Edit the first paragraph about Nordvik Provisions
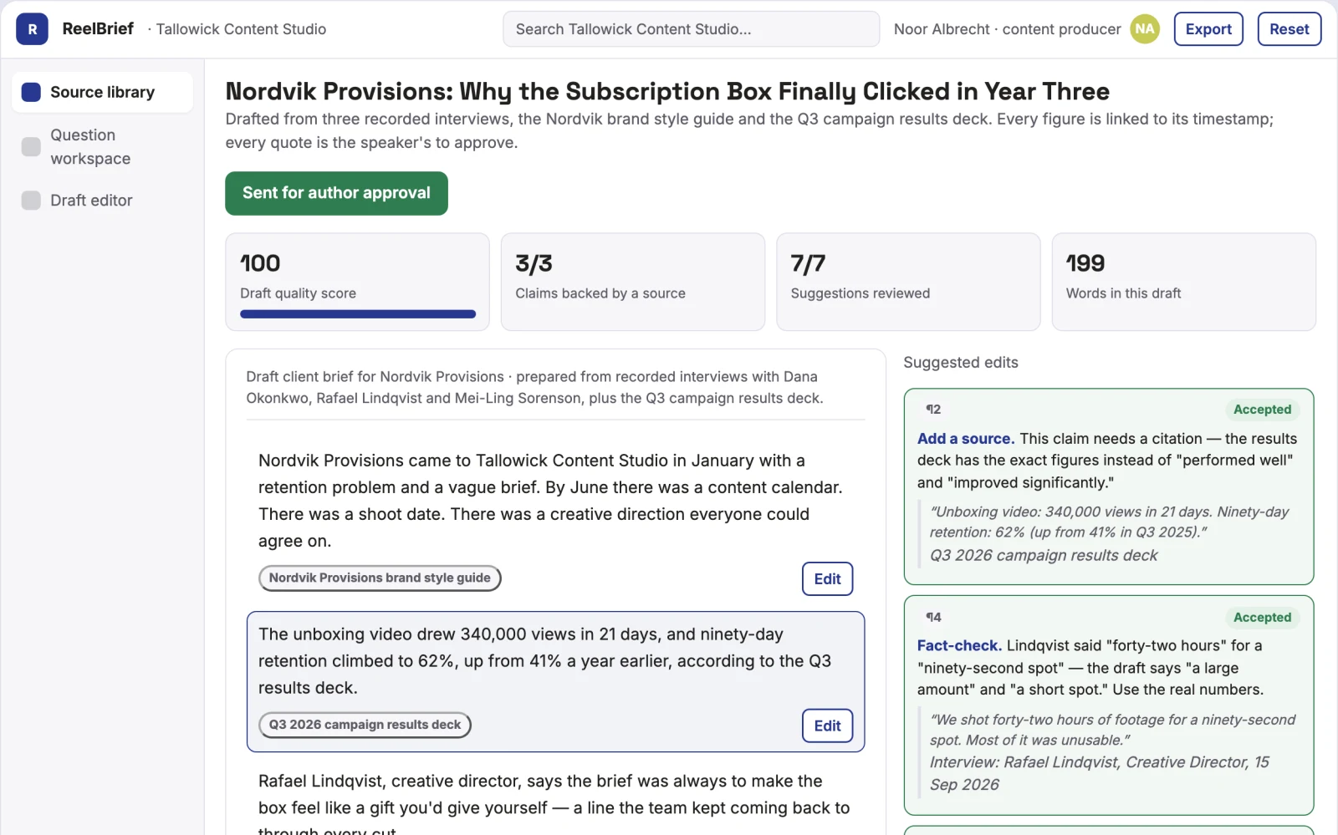Image resolution: width=1338 pixels, height=835 pixels. click(827, 579)
